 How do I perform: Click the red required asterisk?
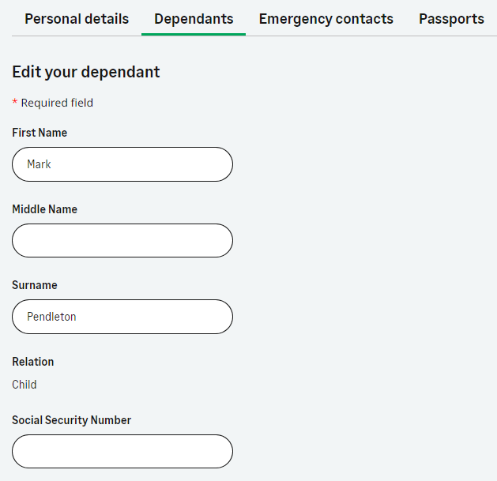(15, 103)
